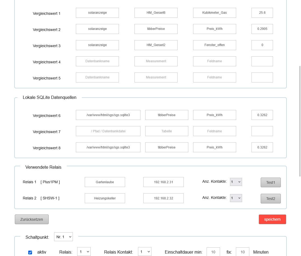This screenshot has width=301, height=256.
Task: Open the Schaltpunkt Nr. 1 dropdown
Action: click(63, 237)
